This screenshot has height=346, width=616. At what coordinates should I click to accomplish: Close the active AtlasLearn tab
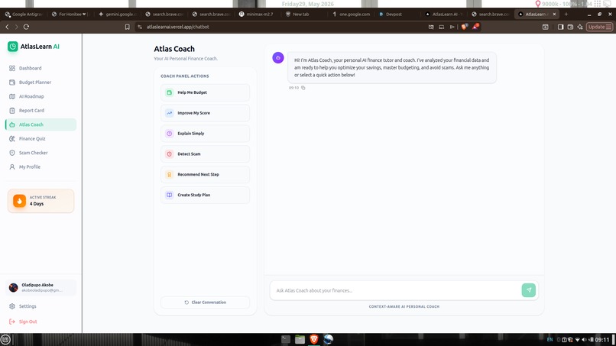click(554, 15)
